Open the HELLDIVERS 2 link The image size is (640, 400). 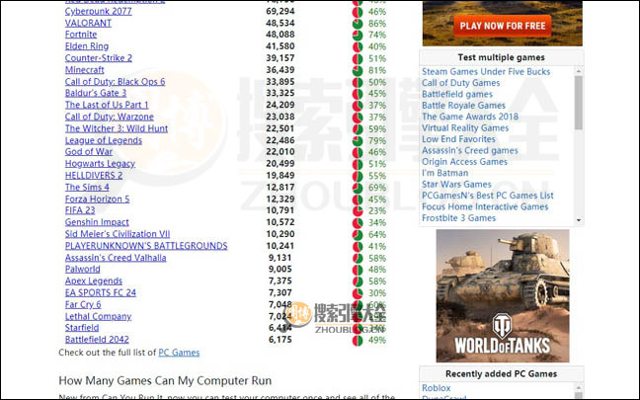(x=94, y=176)
